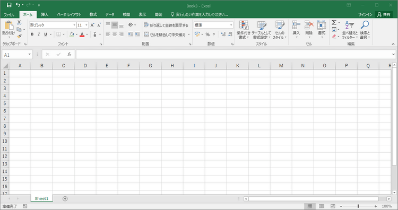Decrease font size with small A icon
Screen dimensions: 398x210
[x=99, y=25]
